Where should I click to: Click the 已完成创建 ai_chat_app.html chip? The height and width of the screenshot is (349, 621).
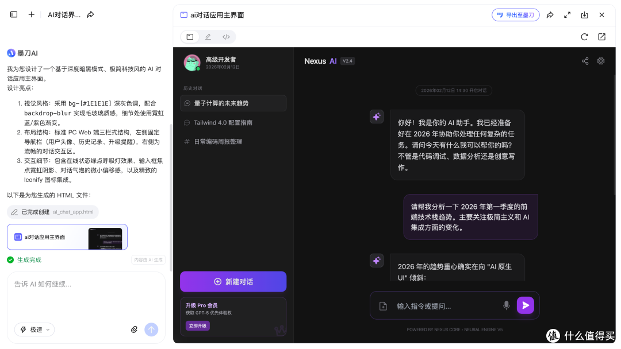53,212
